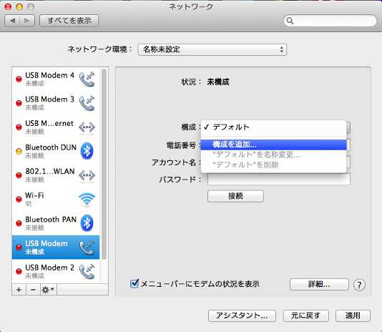
Task: Click the すべてを表示 button
Action: tap(69, 21)
